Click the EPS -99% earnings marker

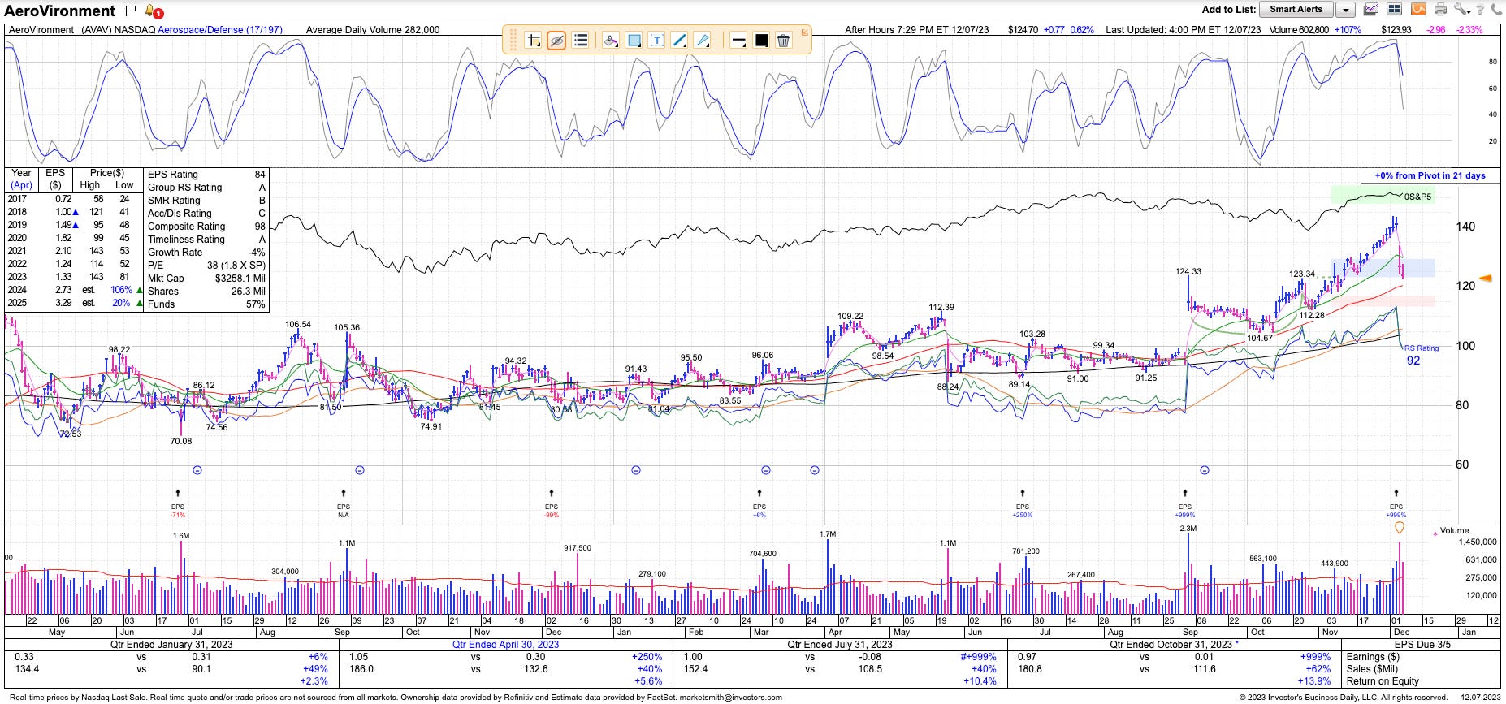[552, 504]
